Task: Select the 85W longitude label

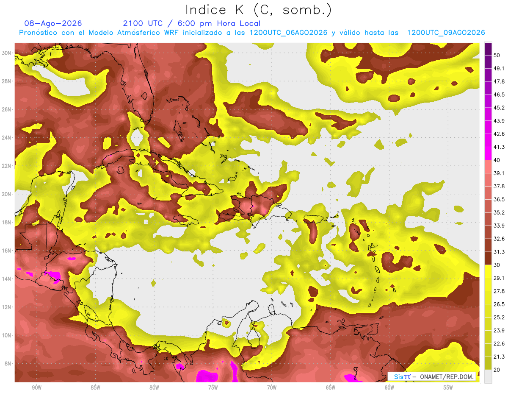Action: coord(95,387)
